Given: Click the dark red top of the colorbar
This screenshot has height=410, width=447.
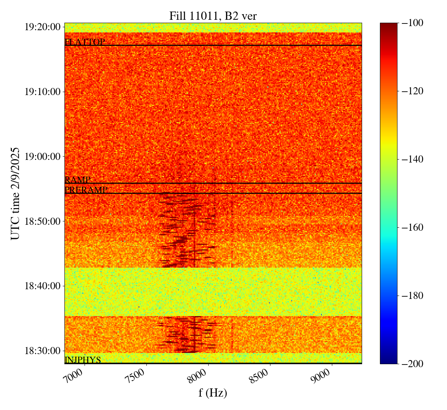Looking at the screenshot, I should point(389,25).
